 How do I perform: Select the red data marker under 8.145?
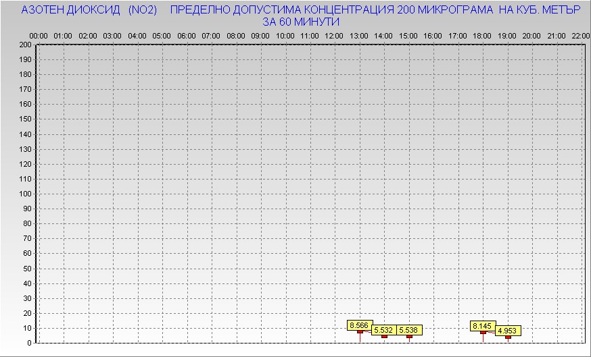tap(483, 333)
